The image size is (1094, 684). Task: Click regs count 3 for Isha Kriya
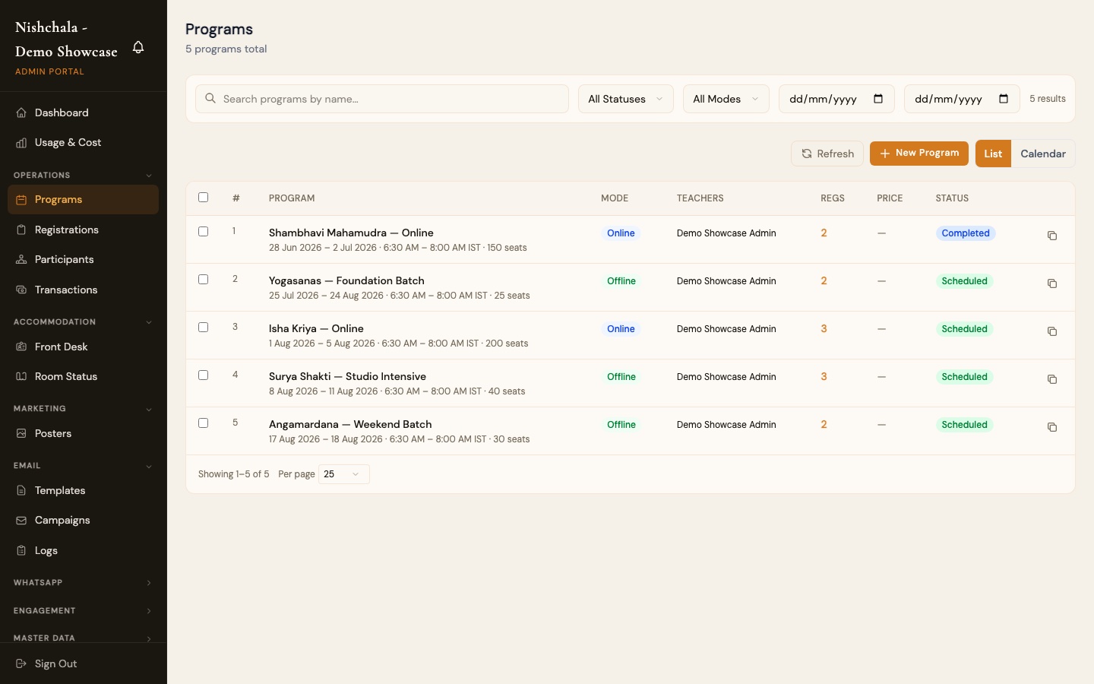824,329
